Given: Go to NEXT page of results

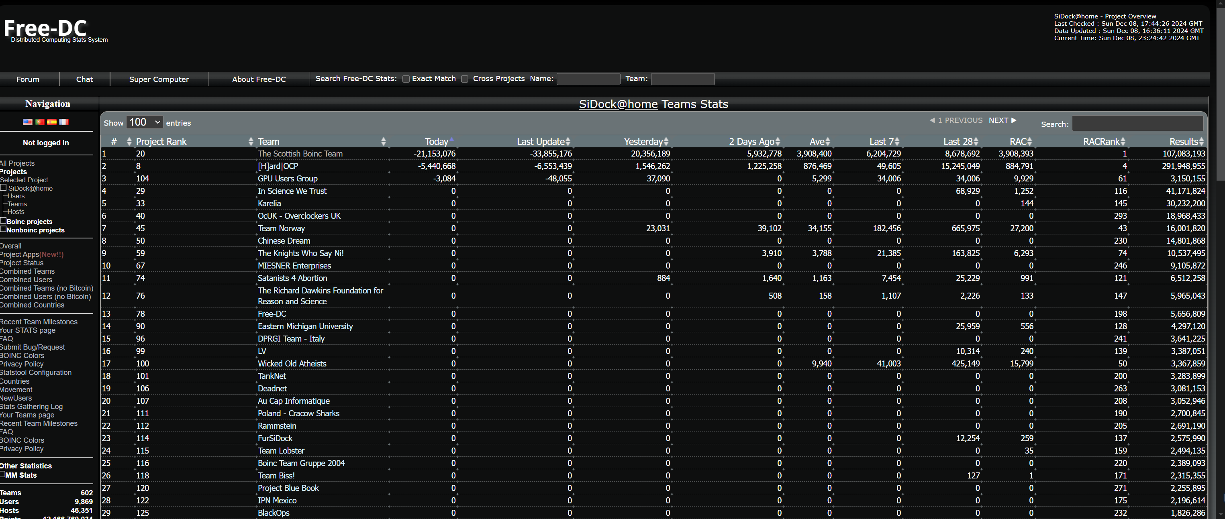Looking at the screenshot, I should point(1002,120).
